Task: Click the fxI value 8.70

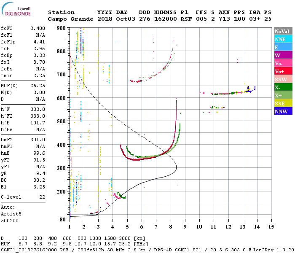Action: pyautogui.click(x=39, y=62)
